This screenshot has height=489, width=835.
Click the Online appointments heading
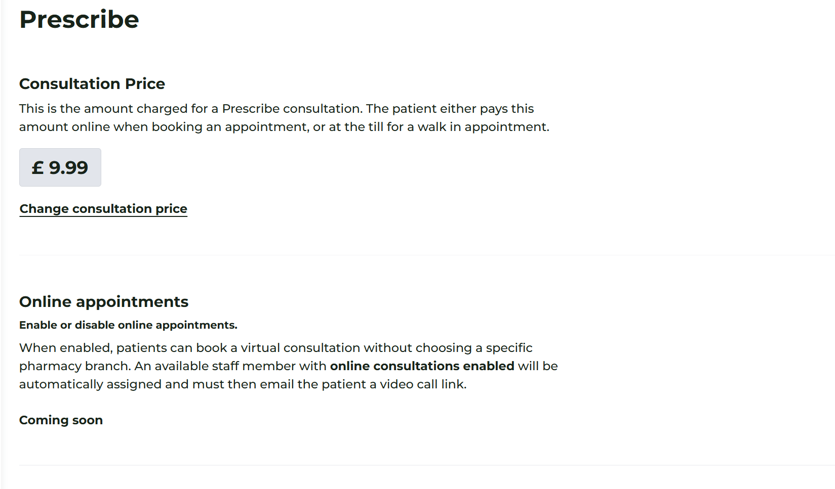pos(104,301)
